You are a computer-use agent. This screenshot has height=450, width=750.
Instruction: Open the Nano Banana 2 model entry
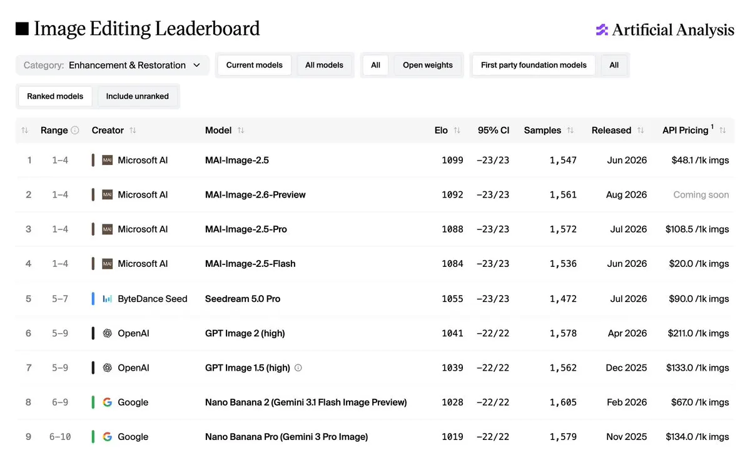306,402
